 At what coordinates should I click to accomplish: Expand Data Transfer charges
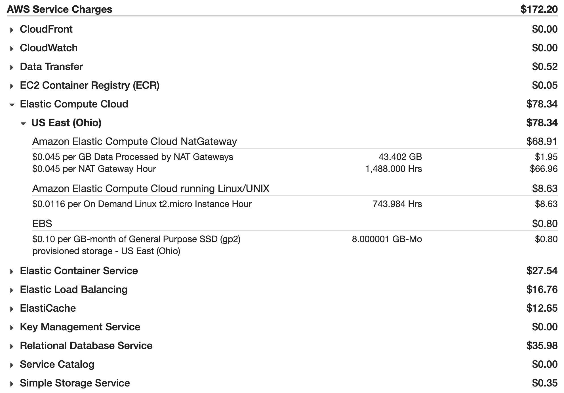pyautogui.click(x=12, y=67)
